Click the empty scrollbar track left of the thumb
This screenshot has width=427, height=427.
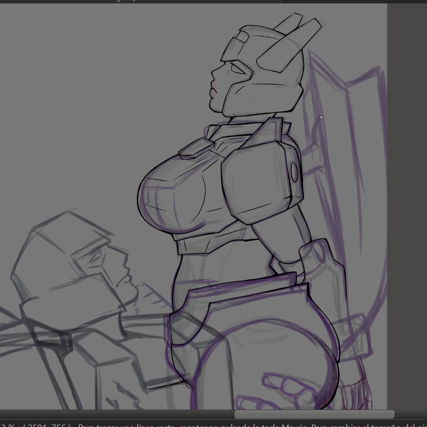click(x=117, y=414)
